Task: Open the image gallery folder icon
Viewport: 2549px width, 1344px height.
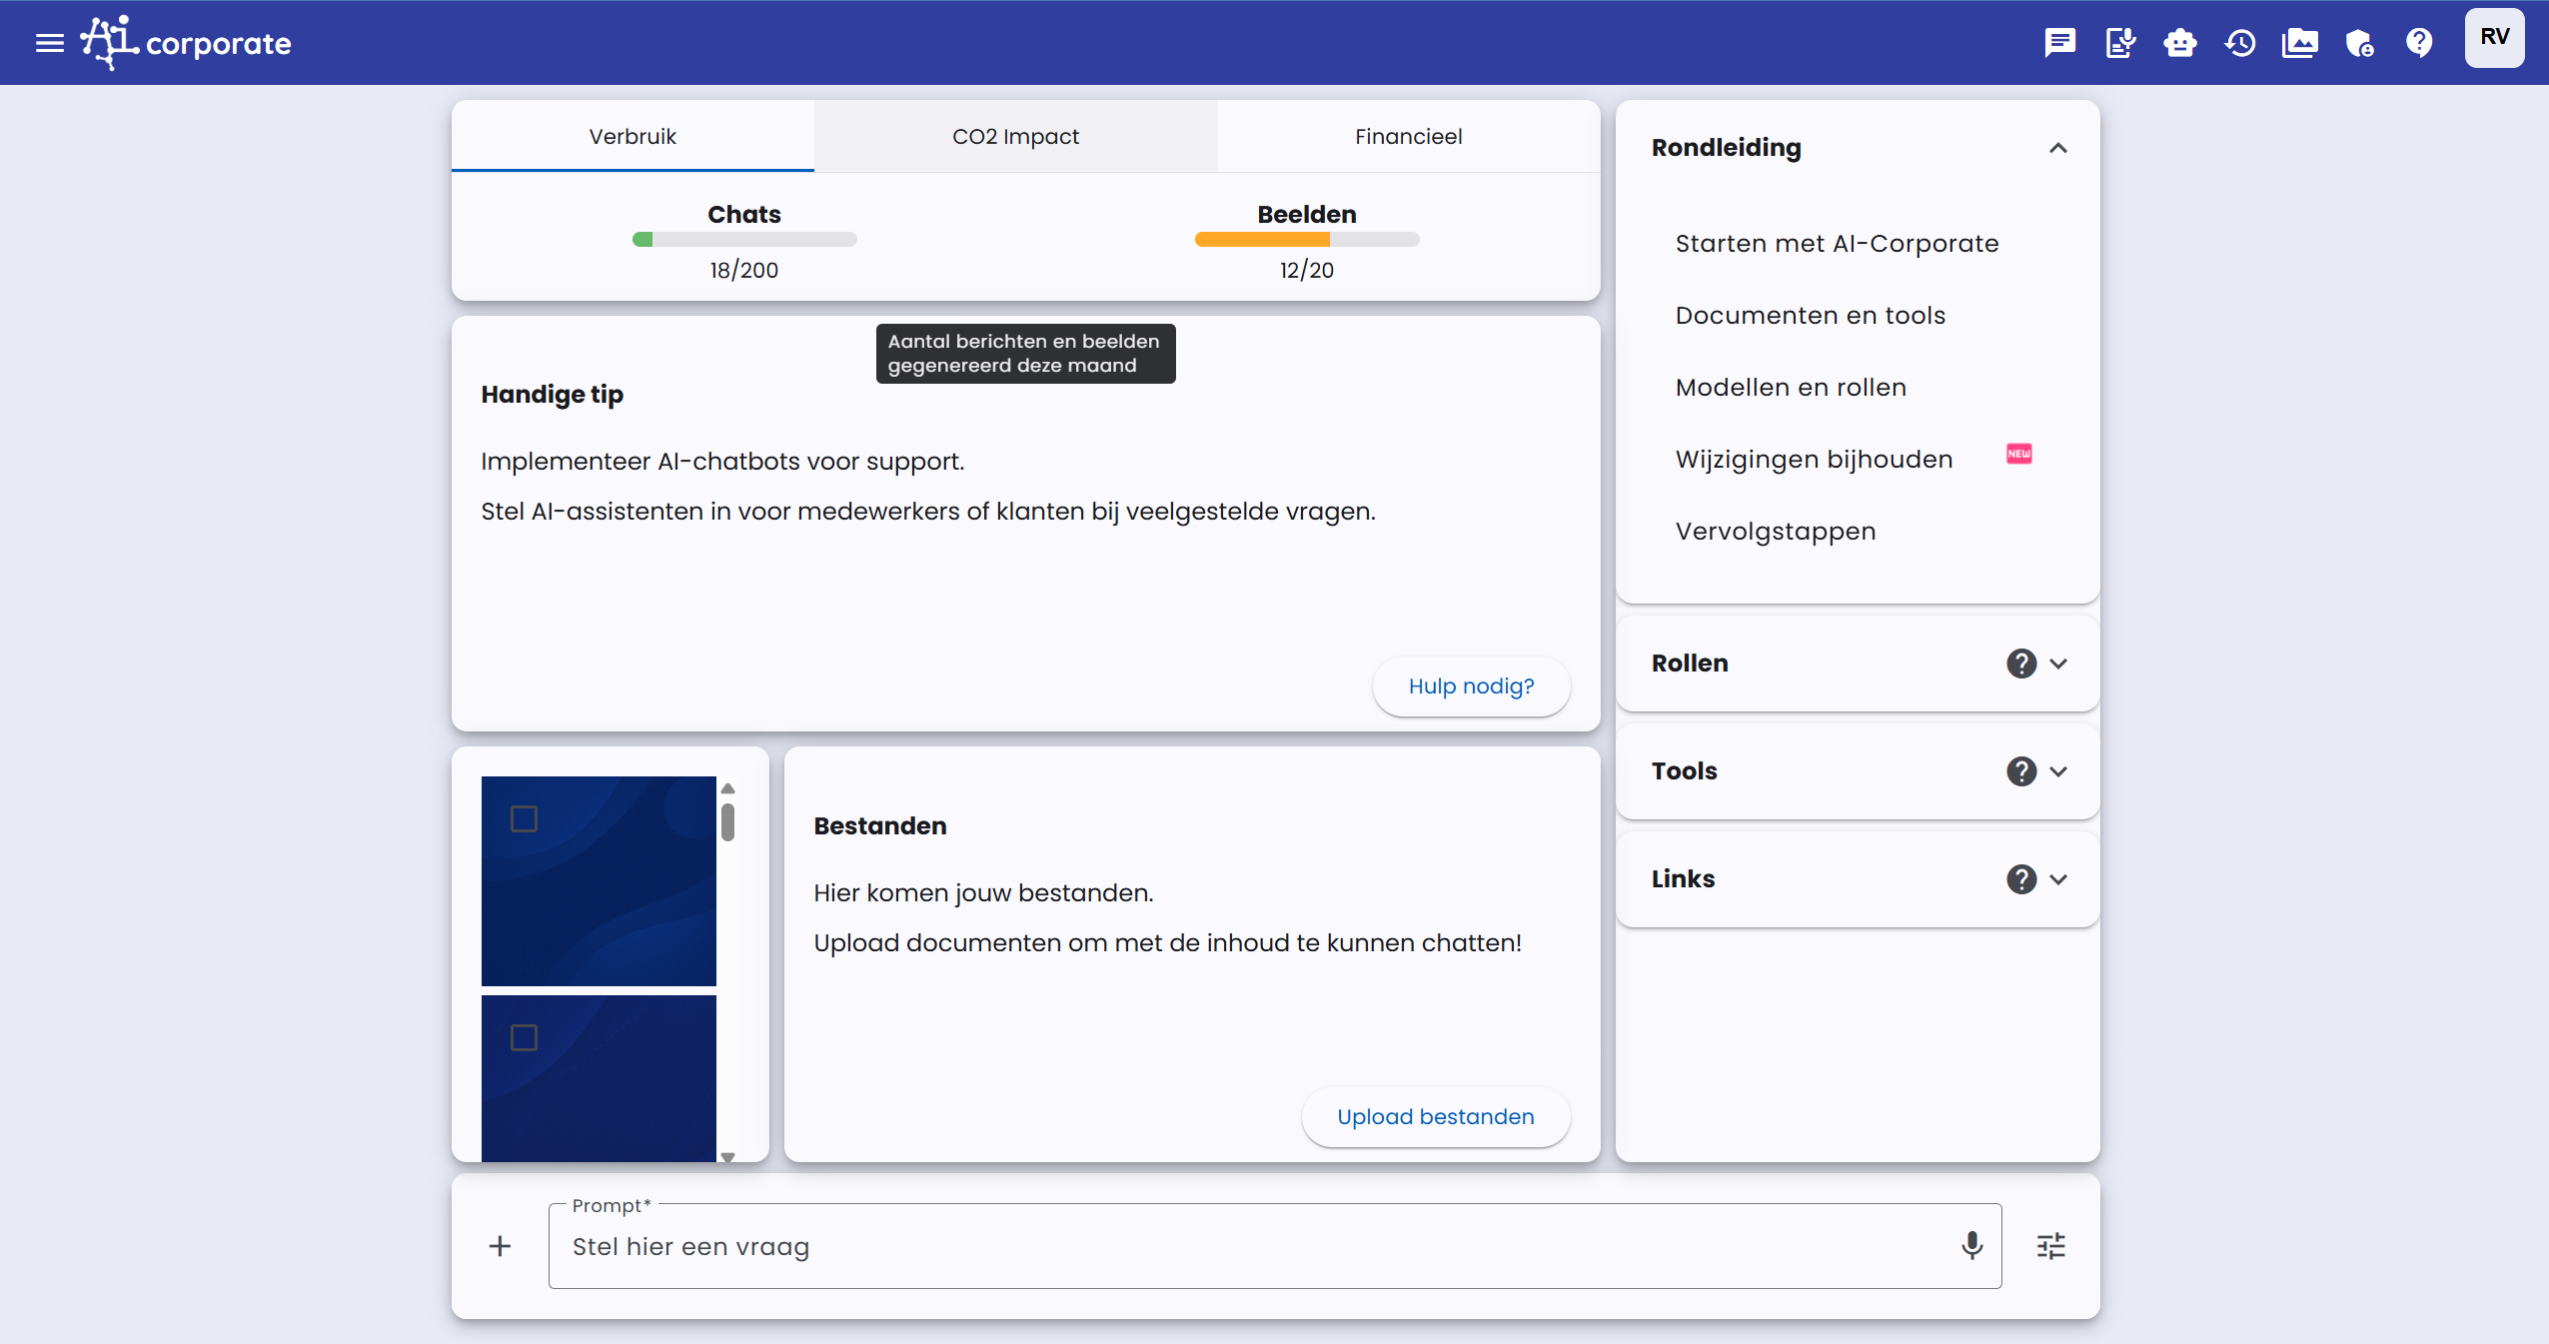Action: coord(2299,43)
